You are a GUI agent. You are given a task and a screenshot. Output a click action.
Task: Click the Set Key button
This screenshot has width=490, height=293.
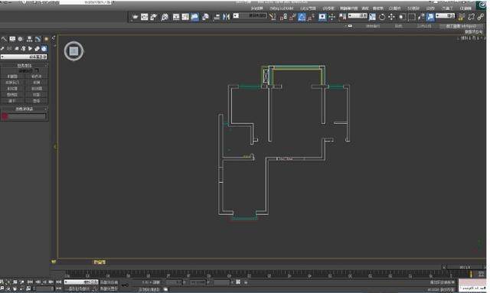(109, 288)
